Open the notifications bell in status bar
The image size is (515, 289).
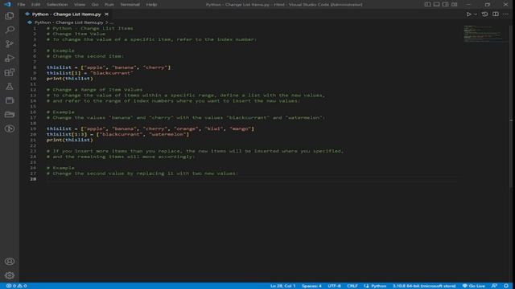coord(506,286)
